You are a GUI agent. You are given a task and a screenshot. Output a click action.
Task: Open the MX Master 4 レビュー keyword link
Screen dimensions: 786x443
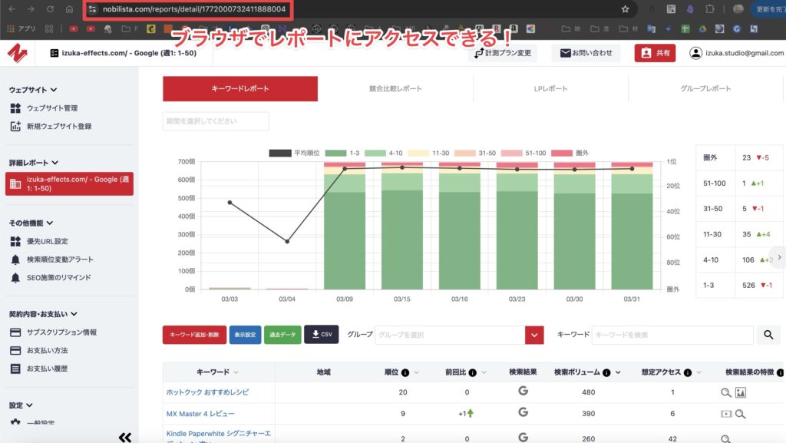200,414
